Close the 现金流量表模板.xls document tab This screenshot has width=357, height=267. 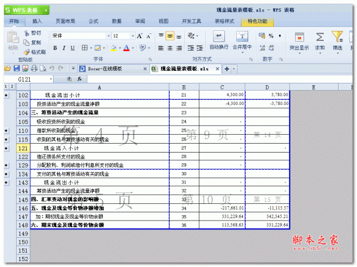click(x=217, y=69)
